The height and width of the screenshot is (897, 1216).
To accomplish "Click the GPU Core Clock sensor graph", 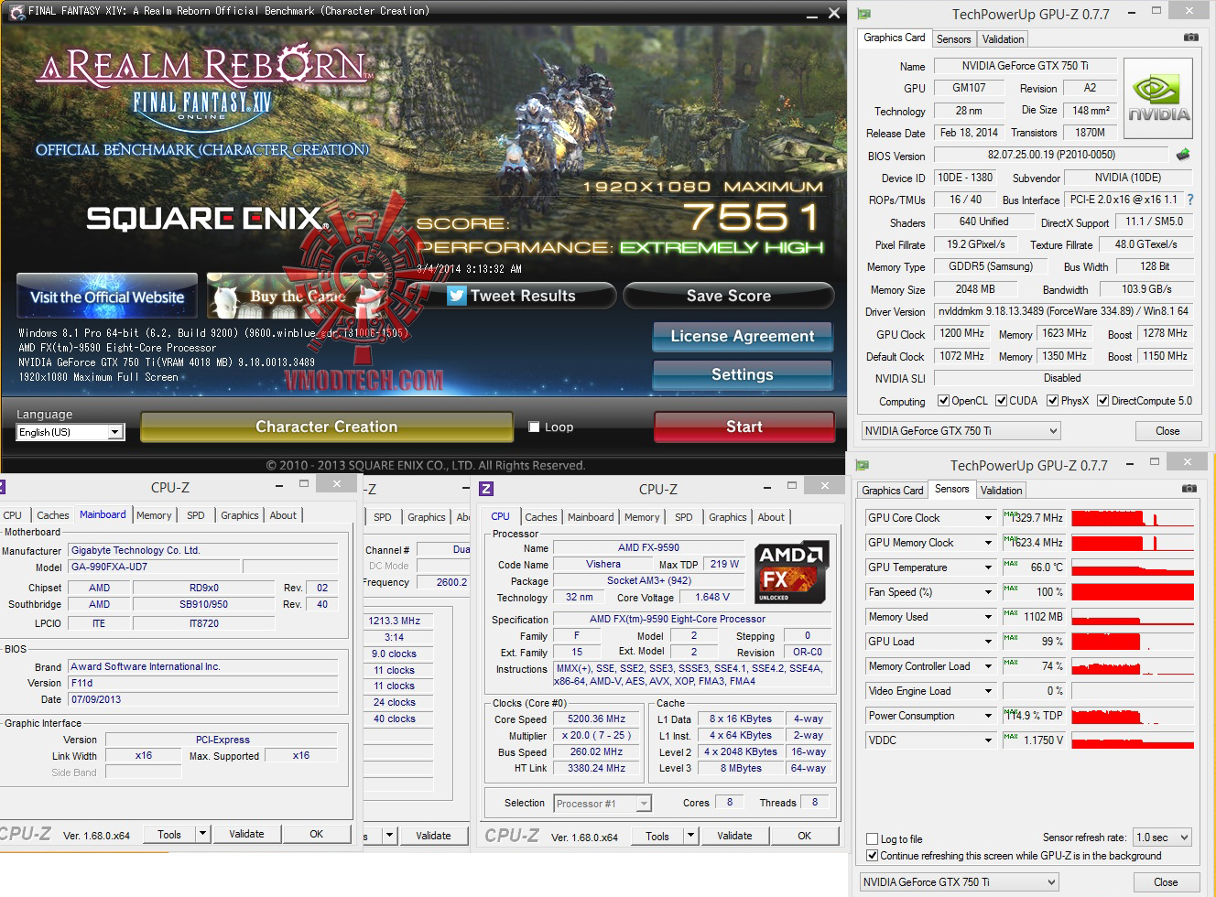I will (1133, 518).
